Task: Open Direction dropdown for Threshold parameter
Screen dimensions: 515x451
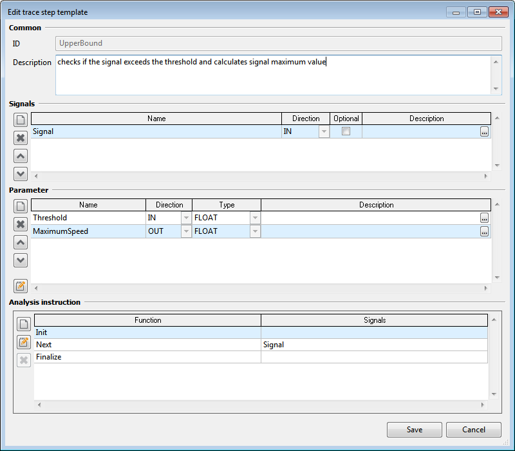Action: pos(186,218)
